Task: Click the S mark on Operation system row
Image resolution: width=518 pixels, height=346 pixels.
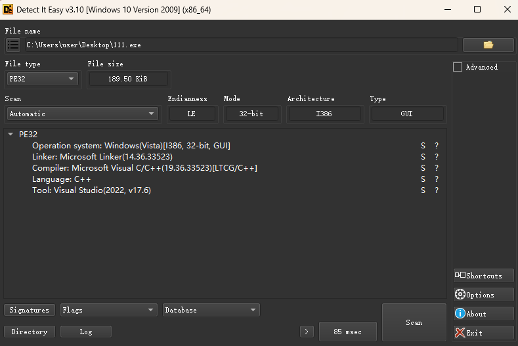Action: (423, 145)
